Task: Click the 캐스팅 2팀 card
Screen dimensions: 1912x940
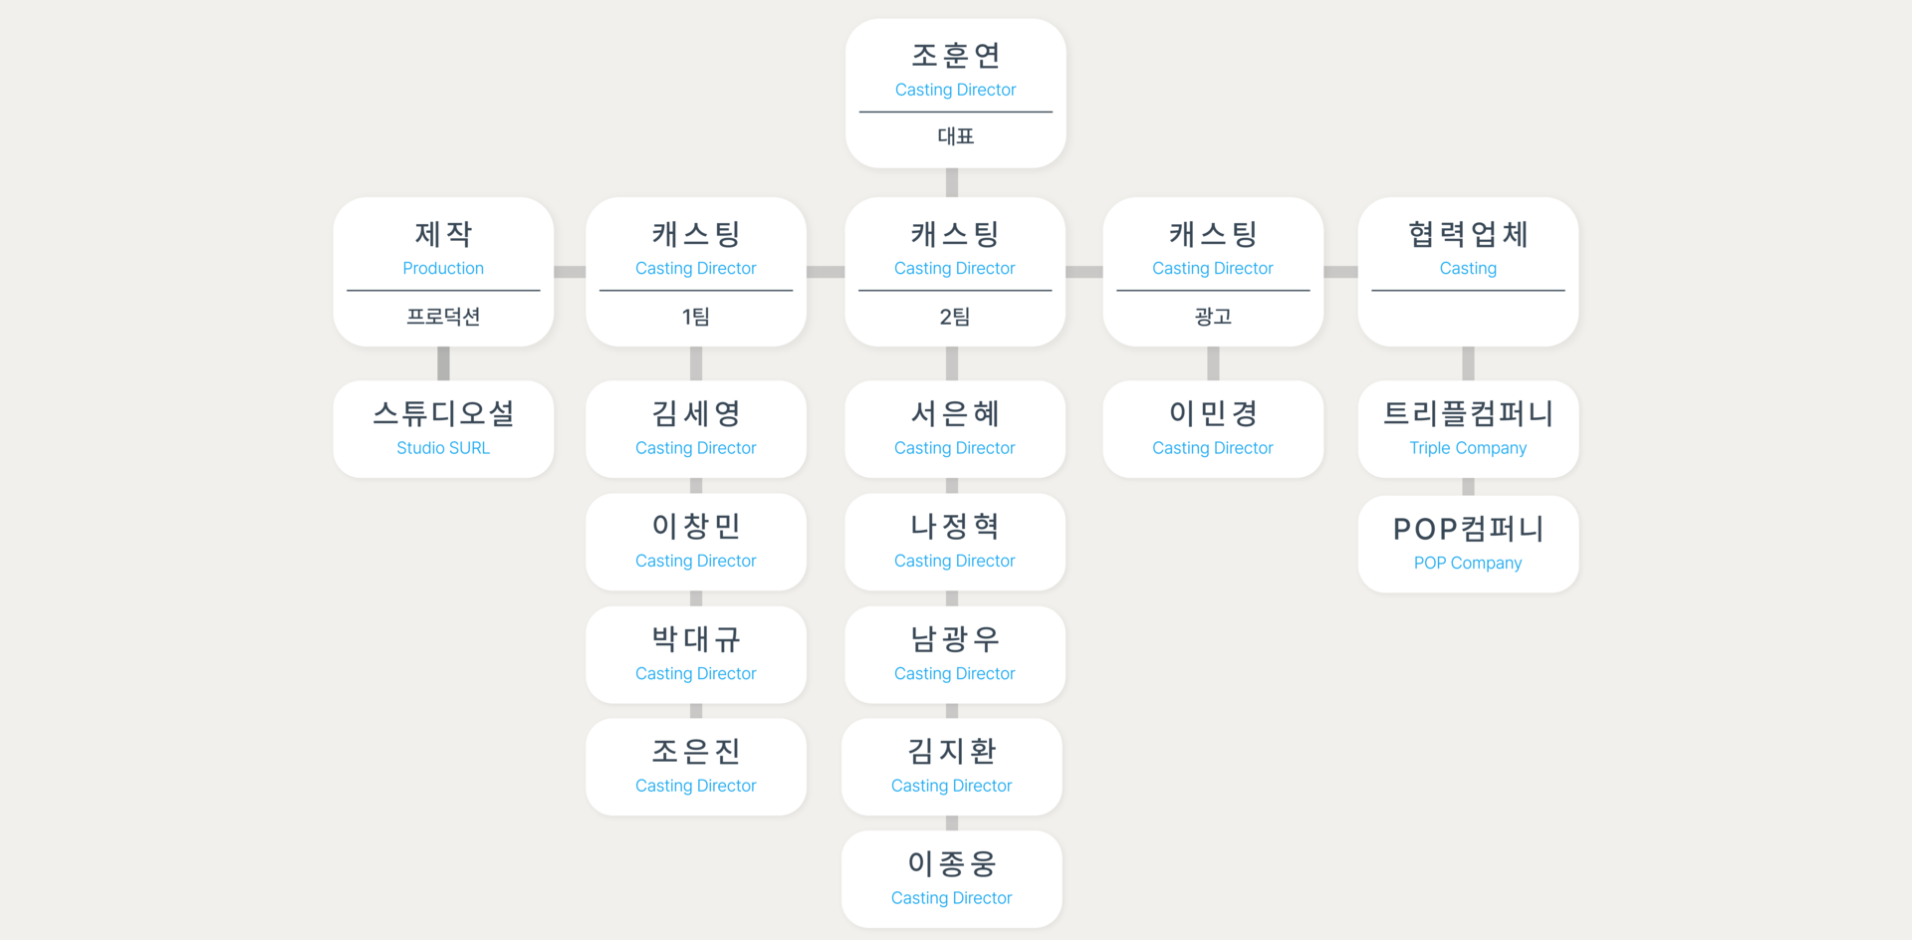Action: (955, 272)
